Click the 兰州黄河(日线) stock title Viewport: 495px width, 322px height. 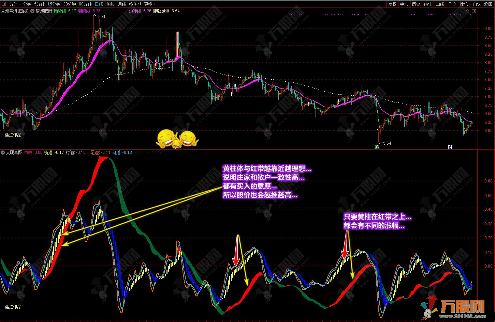(x=15, y=11)
